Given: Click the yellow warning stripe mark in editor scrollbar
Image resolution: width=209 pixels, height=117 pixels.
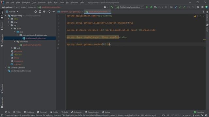Looking at the screenshot, I should point(204,40).
